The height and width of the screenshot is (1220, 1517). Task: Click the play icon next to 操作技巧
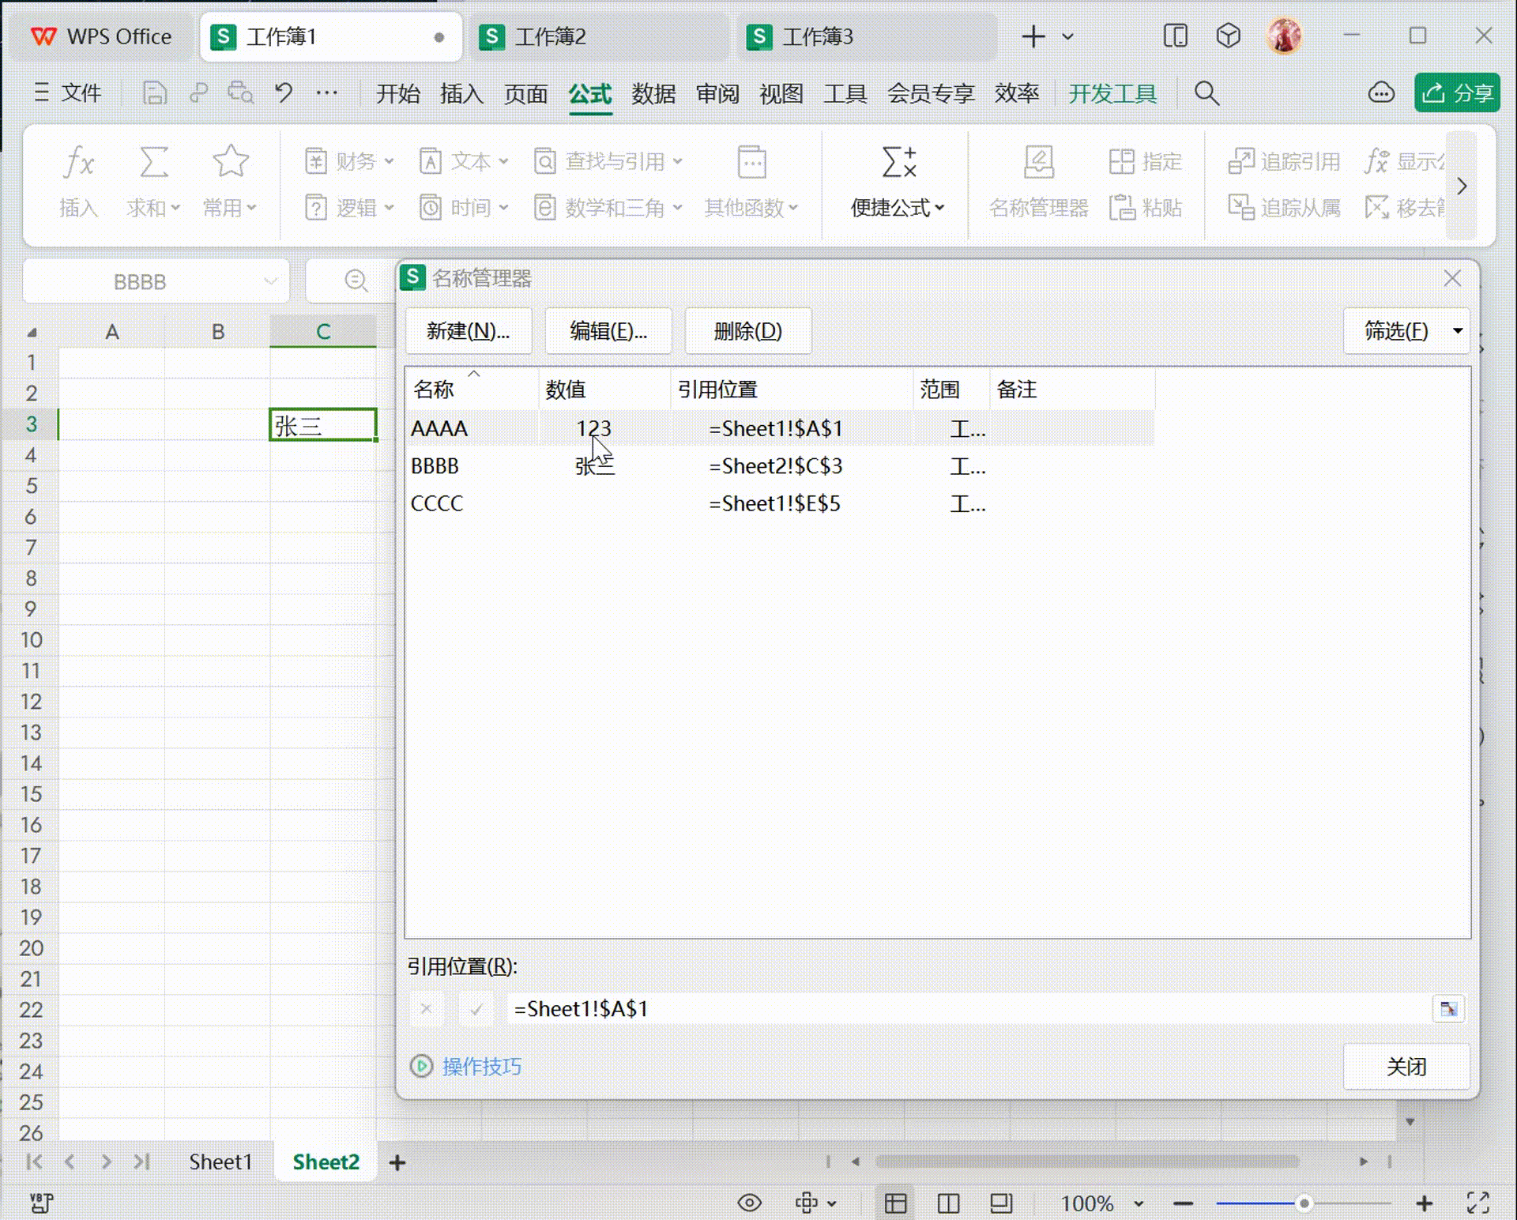click(422, 1066)
